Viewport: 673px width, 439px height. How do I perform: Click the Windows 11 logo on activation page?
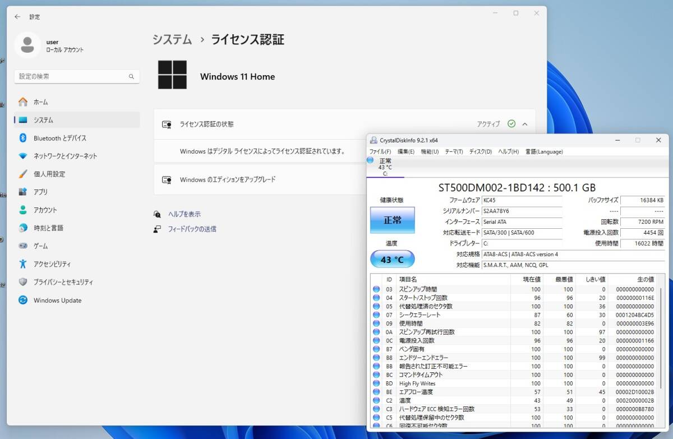click(x=172, y=75)
